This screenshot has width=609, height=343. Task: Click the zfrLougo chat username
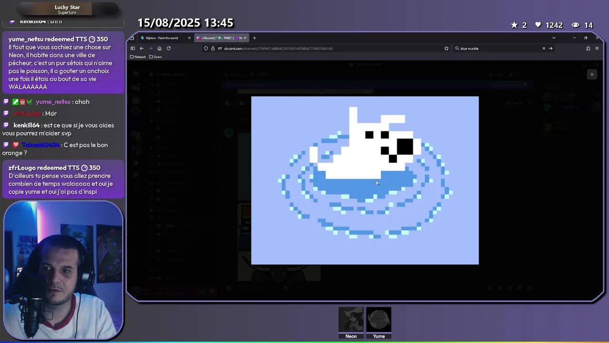point(28,113)
